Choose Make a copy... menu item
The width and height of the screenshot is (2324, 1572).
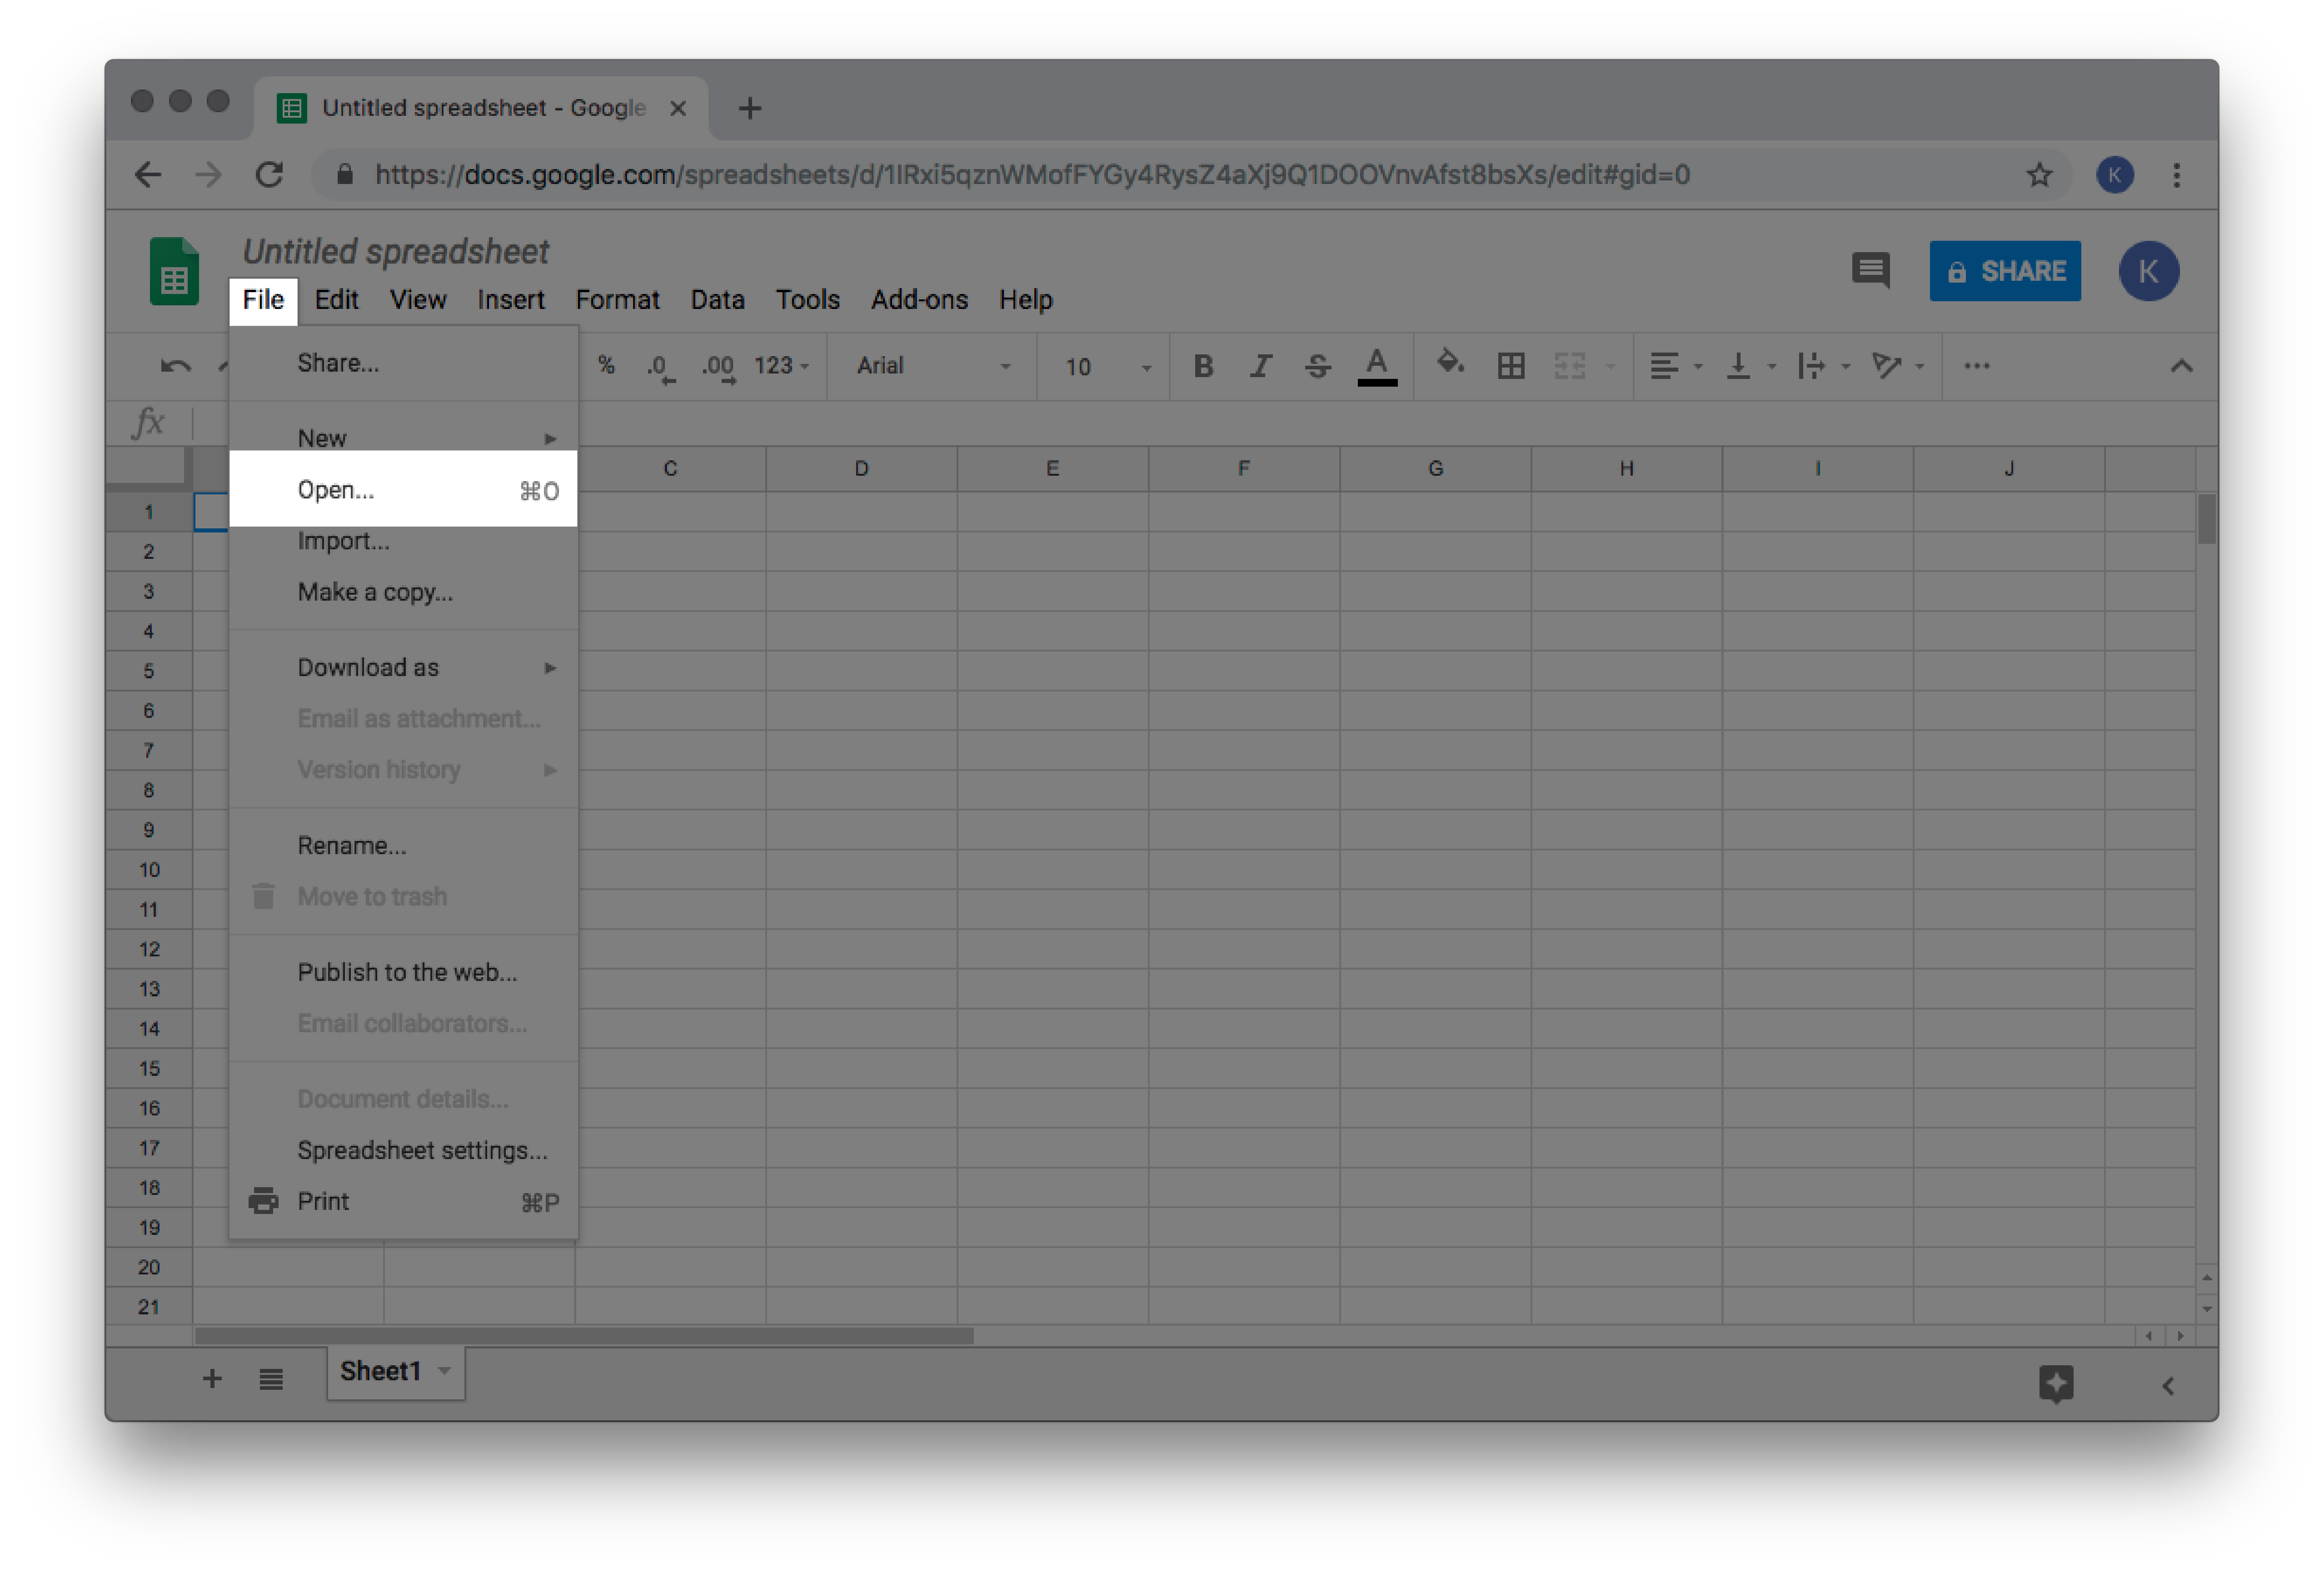coord(403,592)
